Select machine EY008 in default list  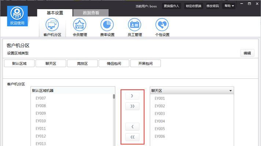point(41,106)
